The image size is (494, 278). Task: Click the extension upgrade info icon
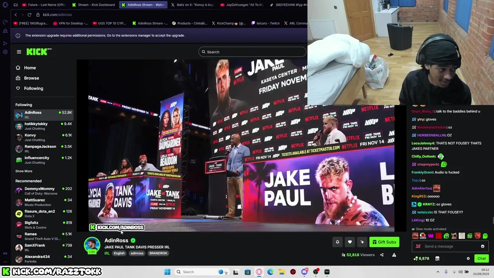point(18,36)
